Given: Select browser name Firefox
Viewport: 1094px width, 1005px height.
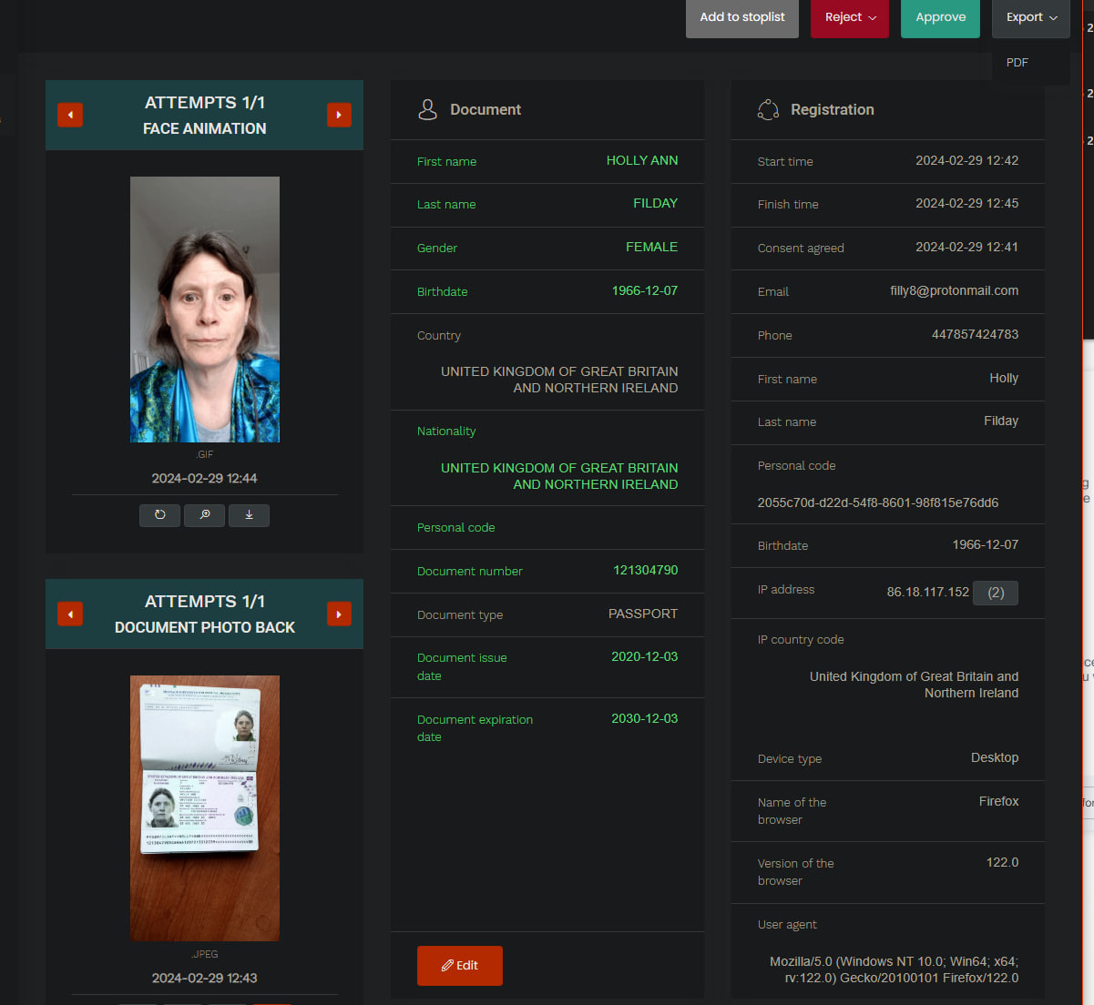Looking at the screenshot, I should (x=999, y=801).
